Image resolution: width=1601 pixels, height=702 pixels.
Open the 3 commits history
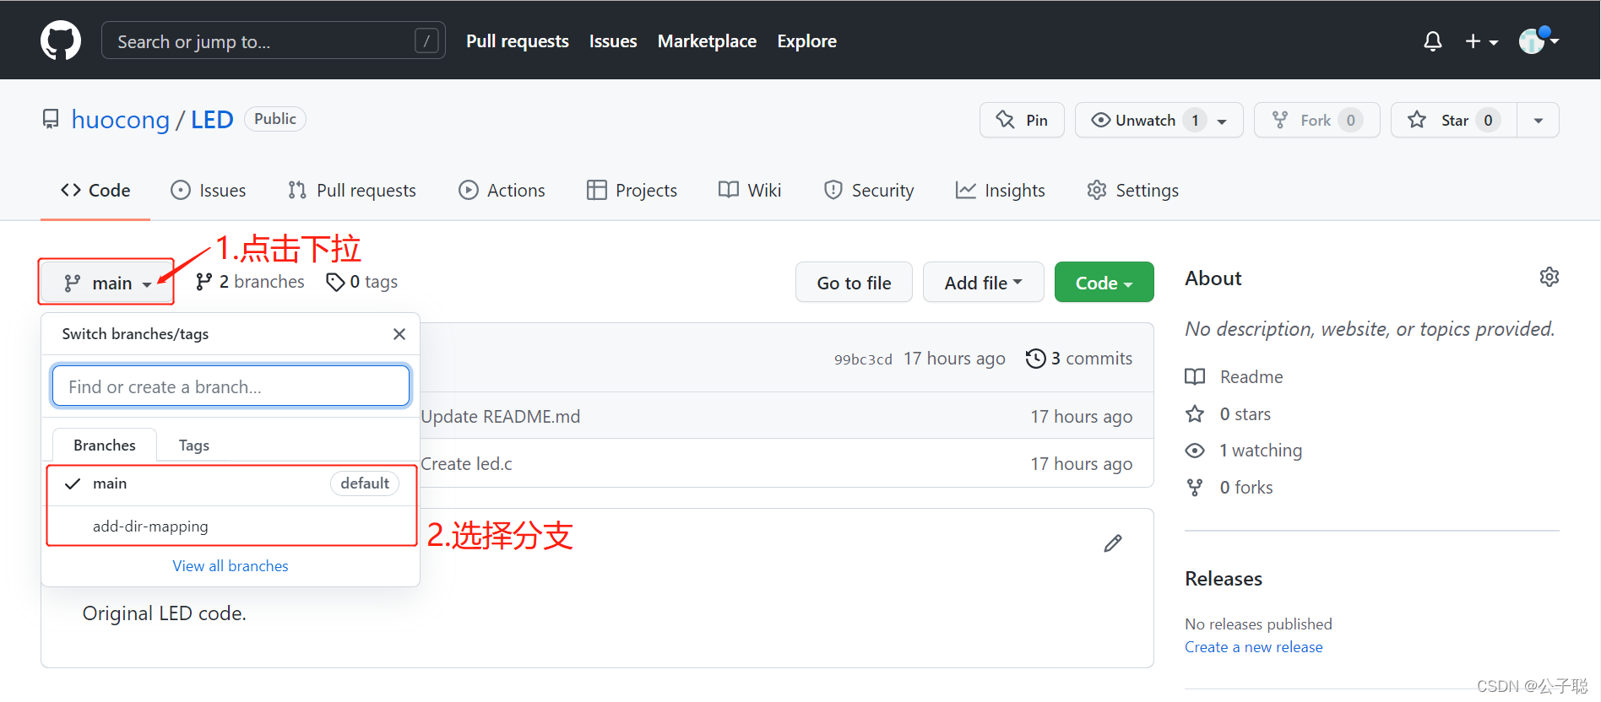point(1079,359)
